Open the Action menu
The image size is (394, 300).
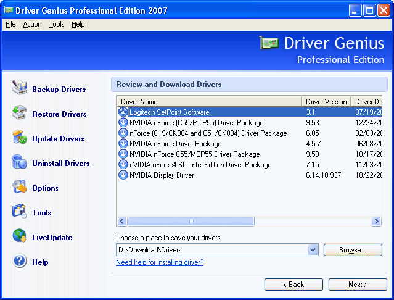point(32,24)
